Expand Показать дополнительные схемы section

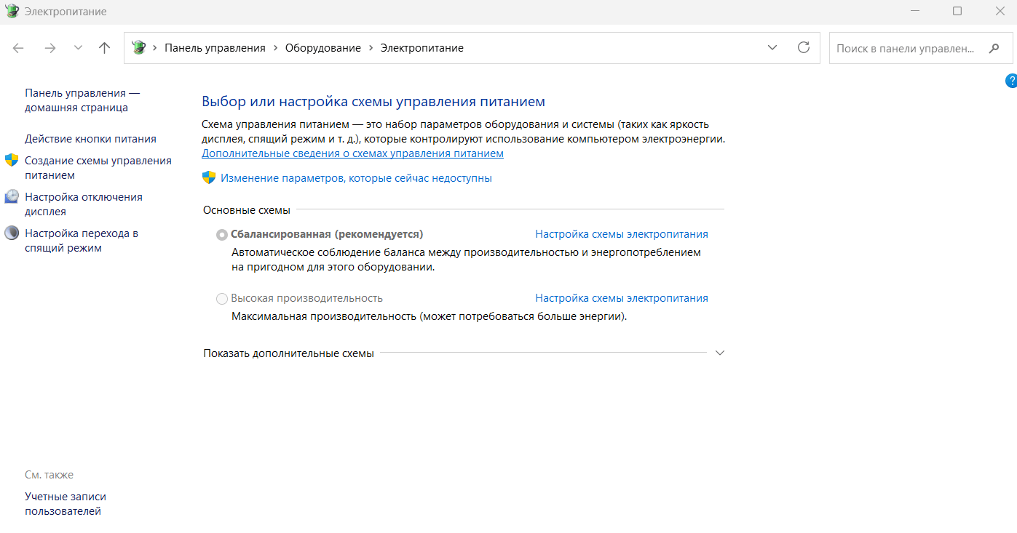click(720, 353)
